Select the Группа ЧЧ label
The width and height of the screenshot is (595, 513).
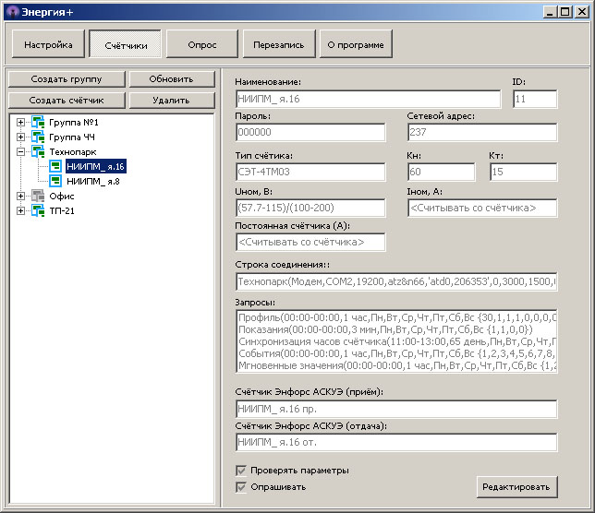72,137
